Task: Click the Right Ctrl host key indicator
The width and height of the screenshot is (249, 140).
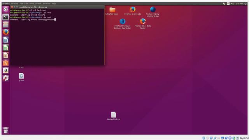Action: pyautogui.click(x=244, y=138)
